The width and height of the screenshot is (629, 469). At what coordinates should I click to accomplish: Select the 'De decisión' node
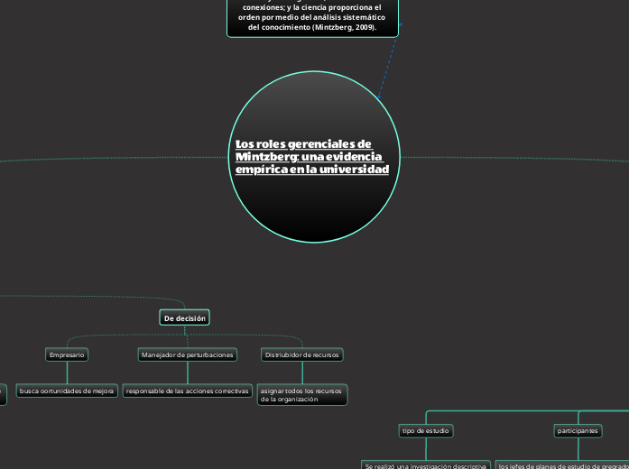(x=185, y=317)
